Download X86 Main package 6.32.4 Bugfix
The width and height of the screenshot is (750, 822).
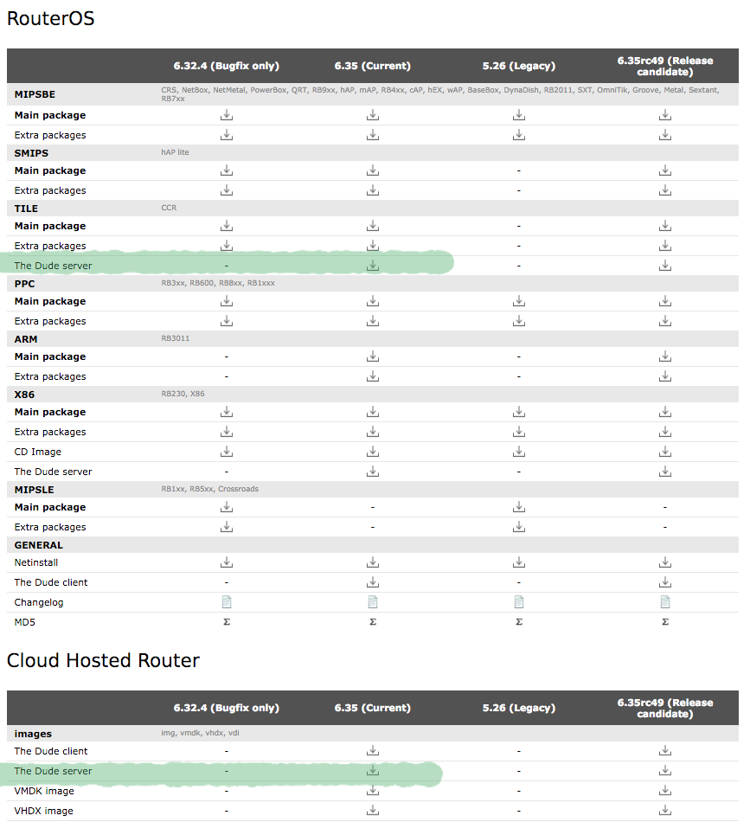(x=227, y=413)
